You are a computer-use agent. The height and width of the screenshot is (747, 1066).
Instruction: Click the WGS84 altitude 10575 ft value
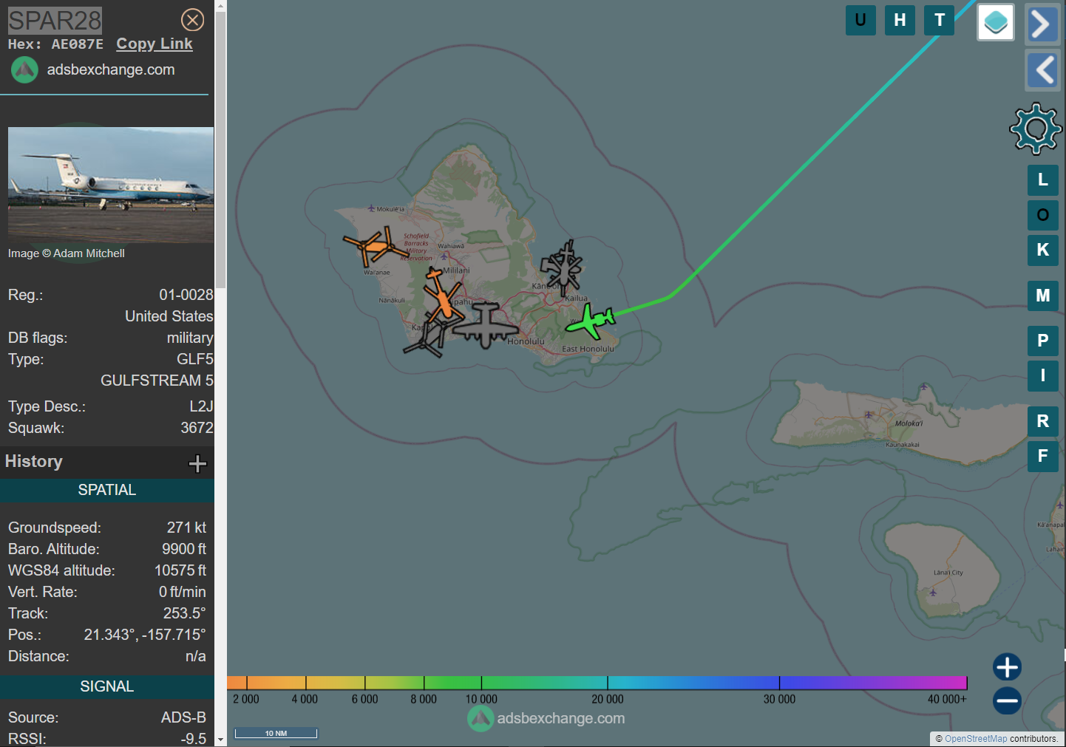(180, 570)
